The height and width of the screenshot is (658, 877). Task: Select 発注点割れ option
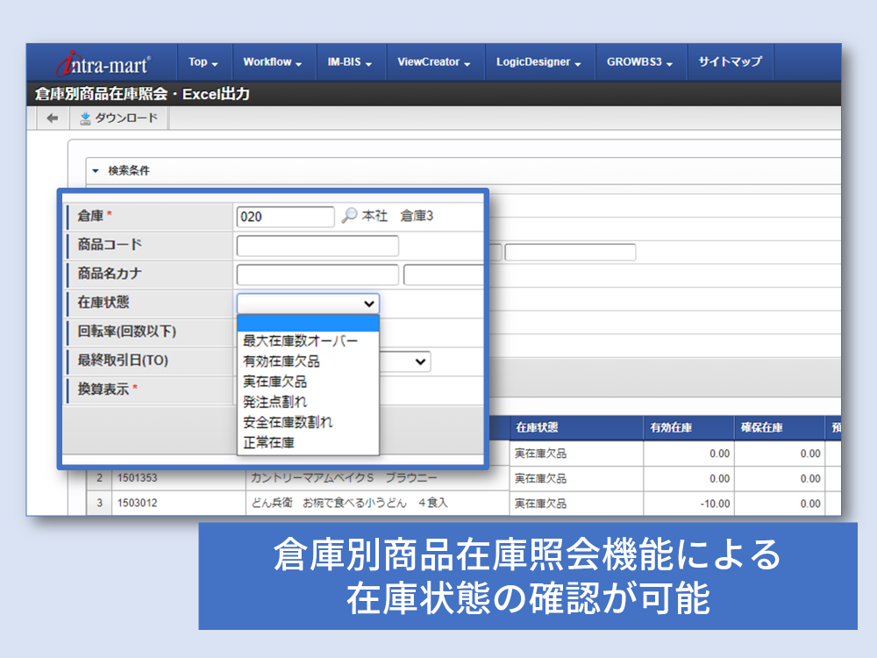point(275,402)
